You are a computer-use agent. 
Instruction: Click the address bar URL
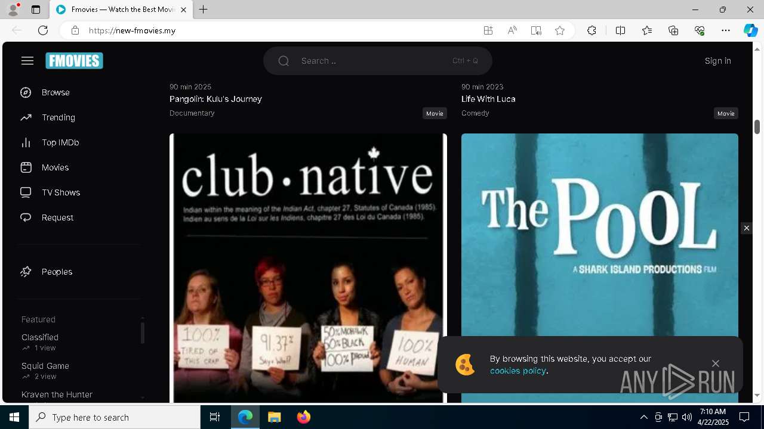132,30
